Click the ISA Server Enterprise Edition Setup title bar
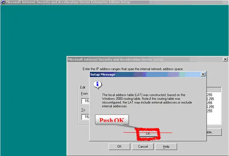Viewport: 229px width, 156px height. click(x=114, y=2)
